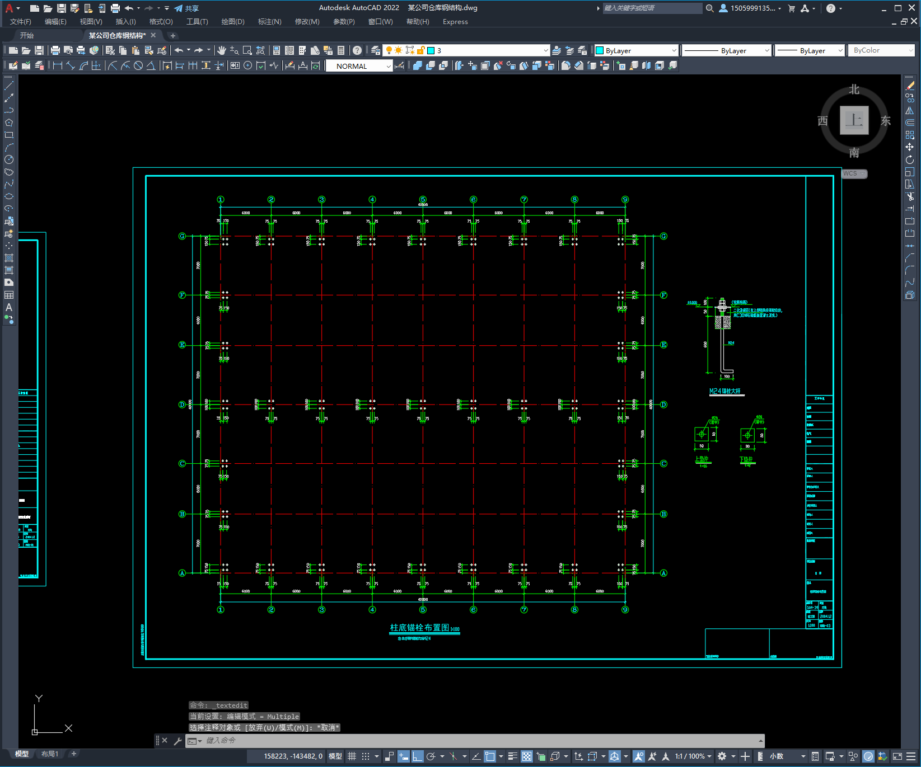Toggle the drawing grid display
921x767 pixels.
click(352, 756)
